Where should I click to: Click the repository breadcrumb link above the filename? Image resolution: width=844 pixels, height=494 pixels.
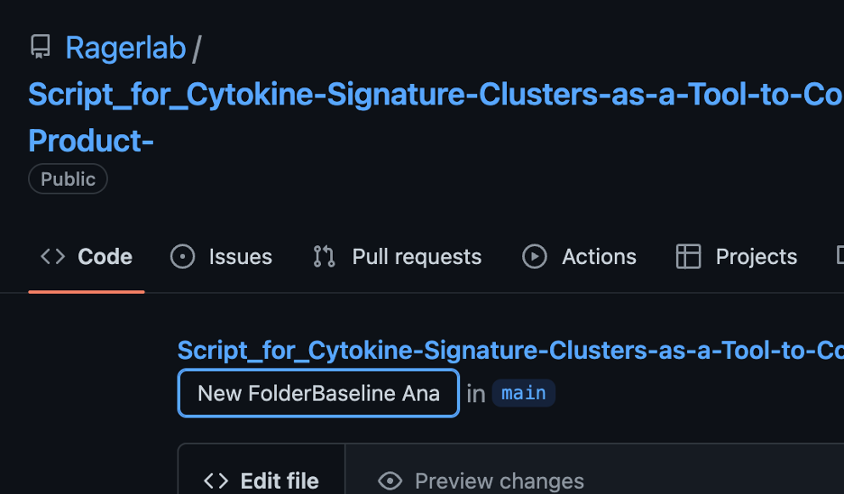point(509,350)
